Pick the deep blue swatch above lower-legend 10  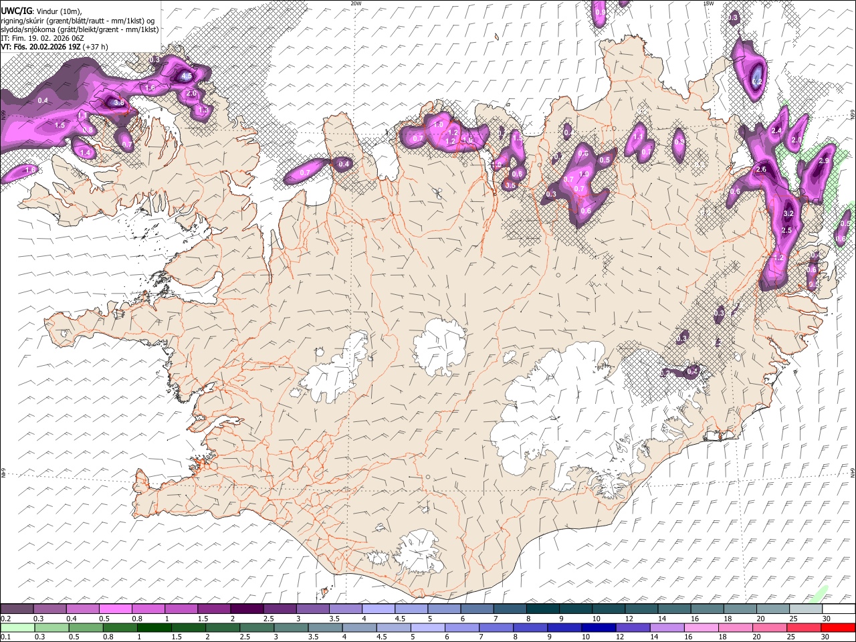(599, 628)
